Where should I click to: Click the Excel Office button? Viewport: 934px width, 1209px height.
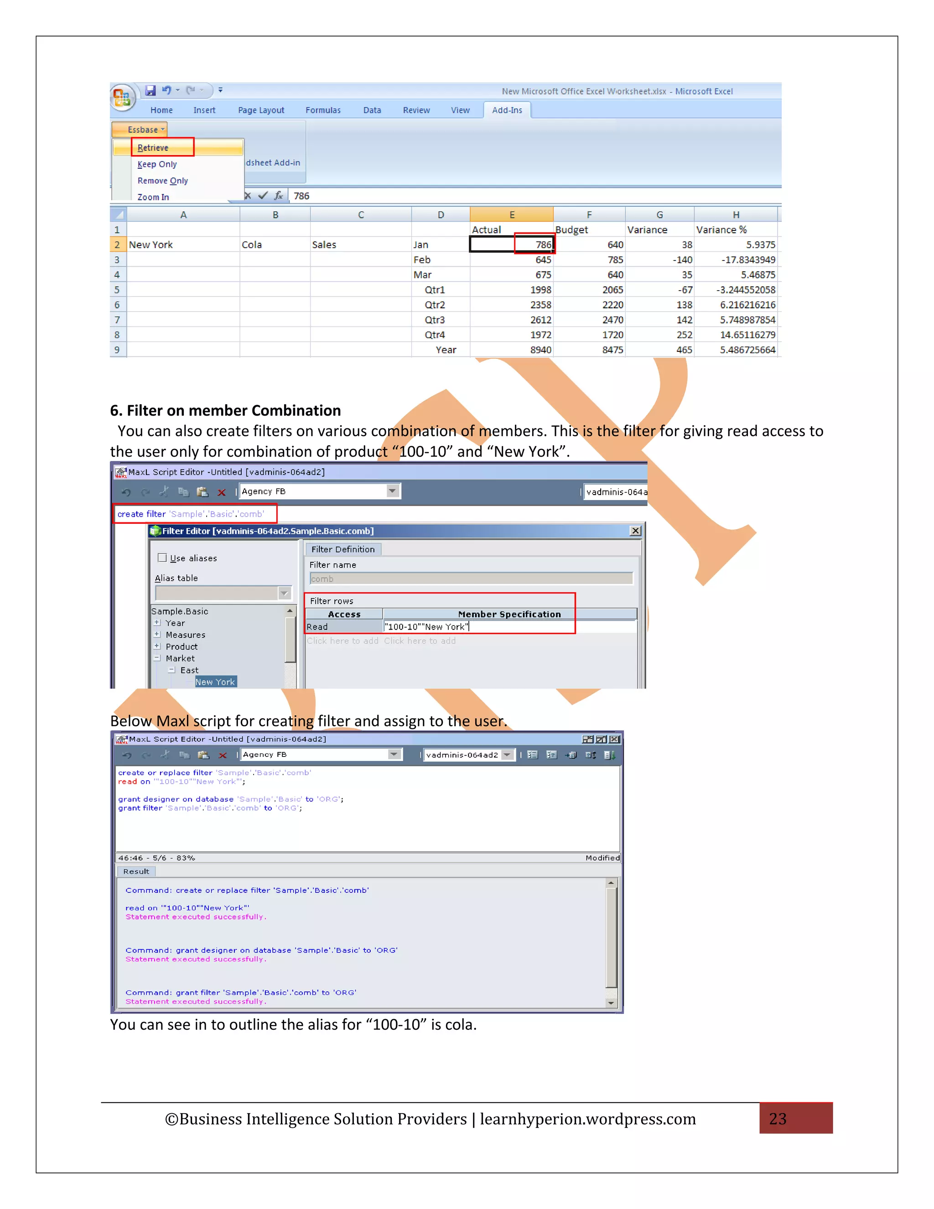point(122,98)
